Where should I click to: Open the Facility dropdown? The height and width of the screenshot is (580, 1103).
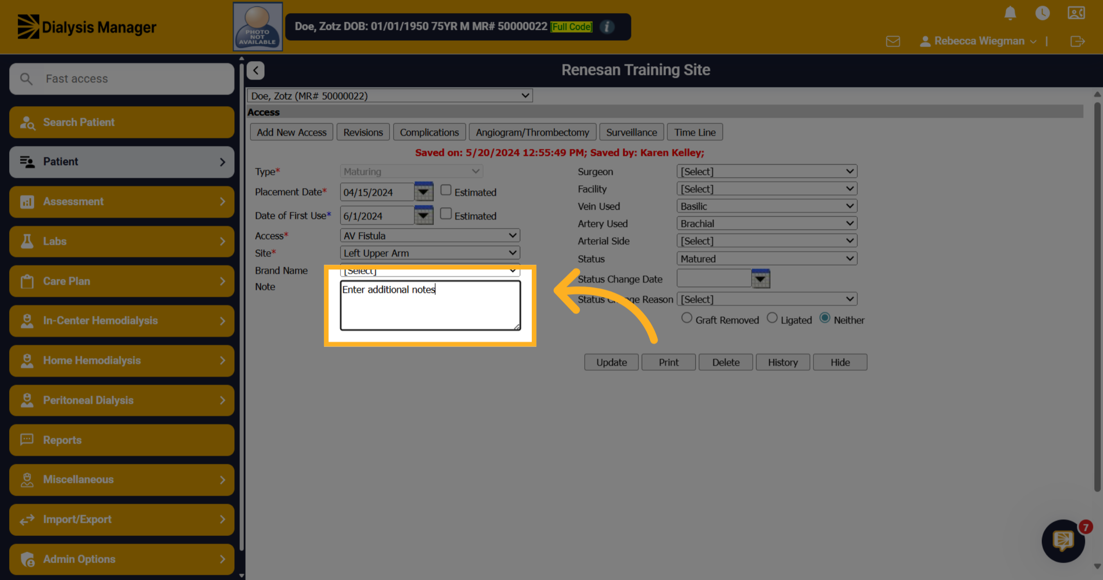pos(767,189)
